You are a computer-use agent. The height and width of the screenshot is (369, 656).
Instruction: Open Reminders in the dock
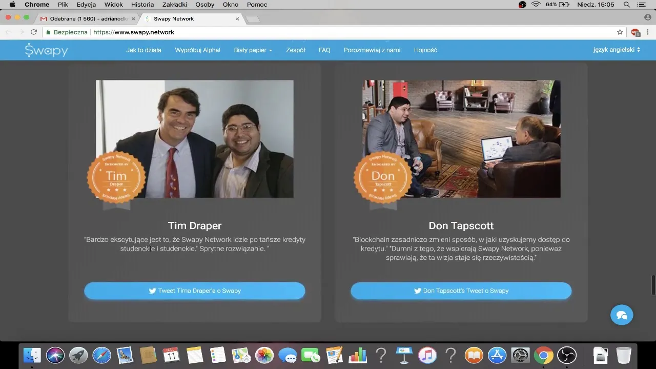(218, 355)
